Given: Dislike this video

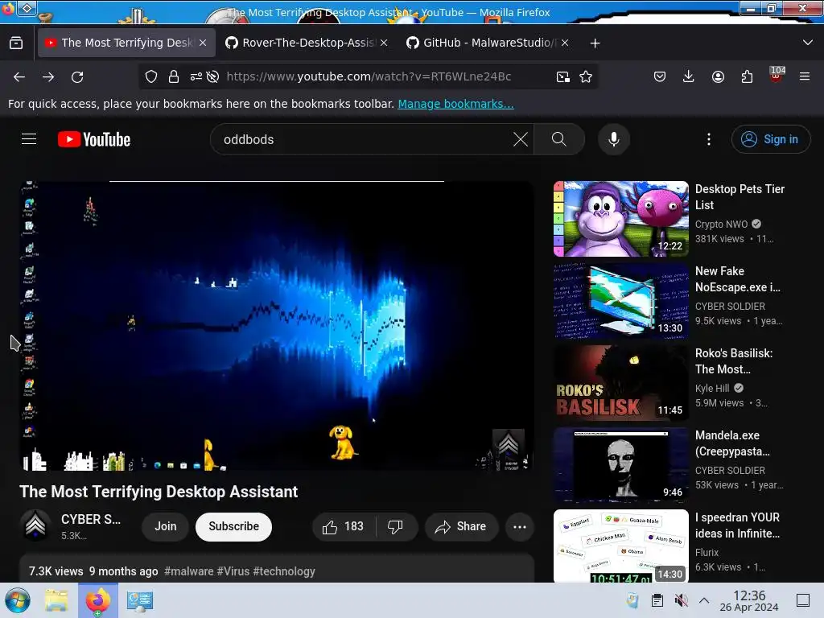Looking at the screenshot, I should [395, 526].
